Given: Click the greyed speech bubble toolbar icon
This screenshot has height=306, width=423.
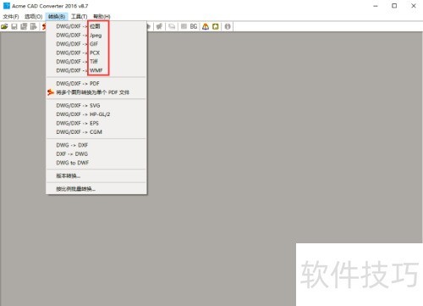Looking at the screenshot, I should tap(172, 26).
